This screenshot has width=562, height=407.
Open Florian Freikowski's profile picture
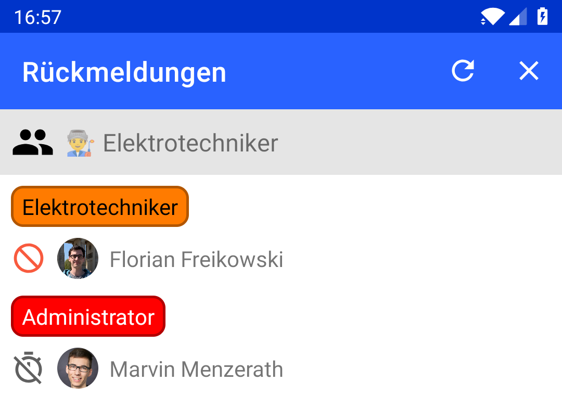pos(78,258)
